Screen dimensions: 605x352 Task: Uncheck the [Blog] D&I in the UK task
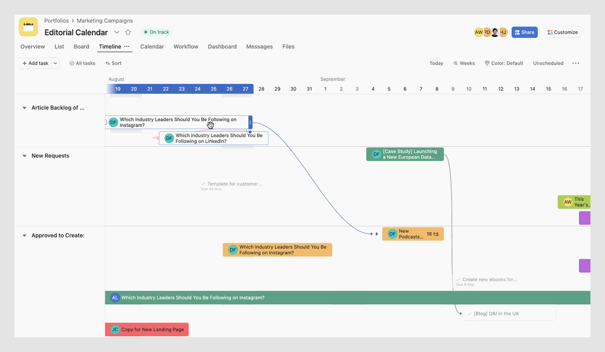(470, 314)
